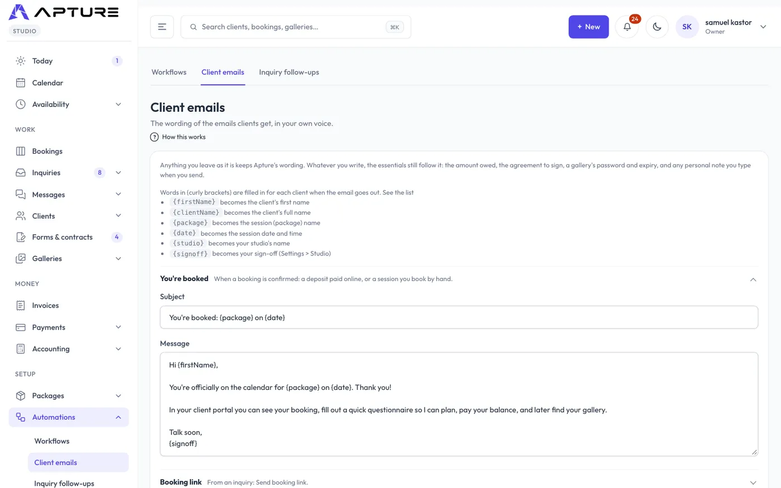Screen dimensions: 781x488
Task: Click the Inquiries inbox icon
Action: click(x=21, y=173)
